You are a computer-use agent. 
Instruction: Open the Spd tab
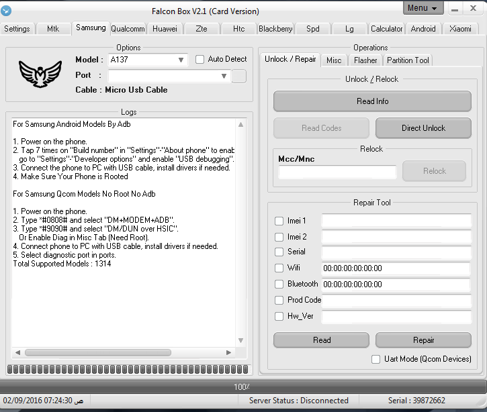click(x=312, y=29)
